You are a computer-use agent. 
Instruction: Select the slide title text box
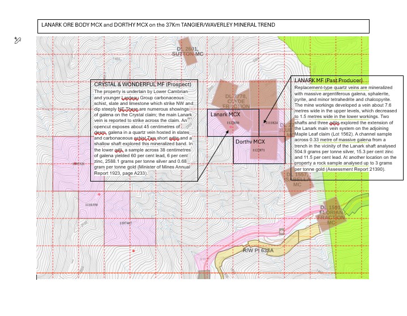pos(204,26)
